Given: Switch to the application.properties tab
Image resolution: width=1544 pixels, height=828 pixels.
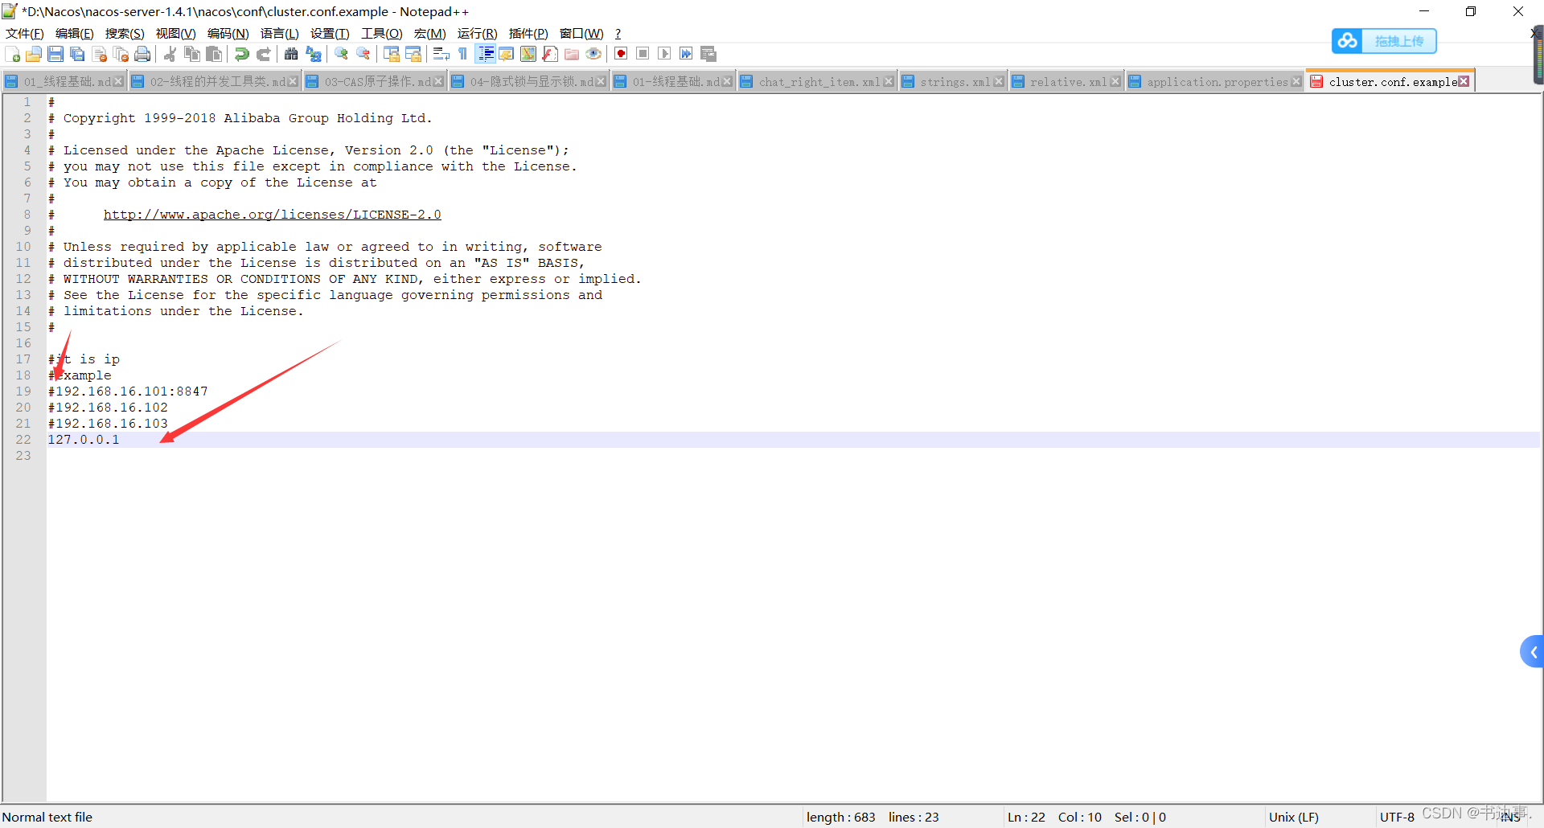Looking at the screenshot, I should [1210, 80].
